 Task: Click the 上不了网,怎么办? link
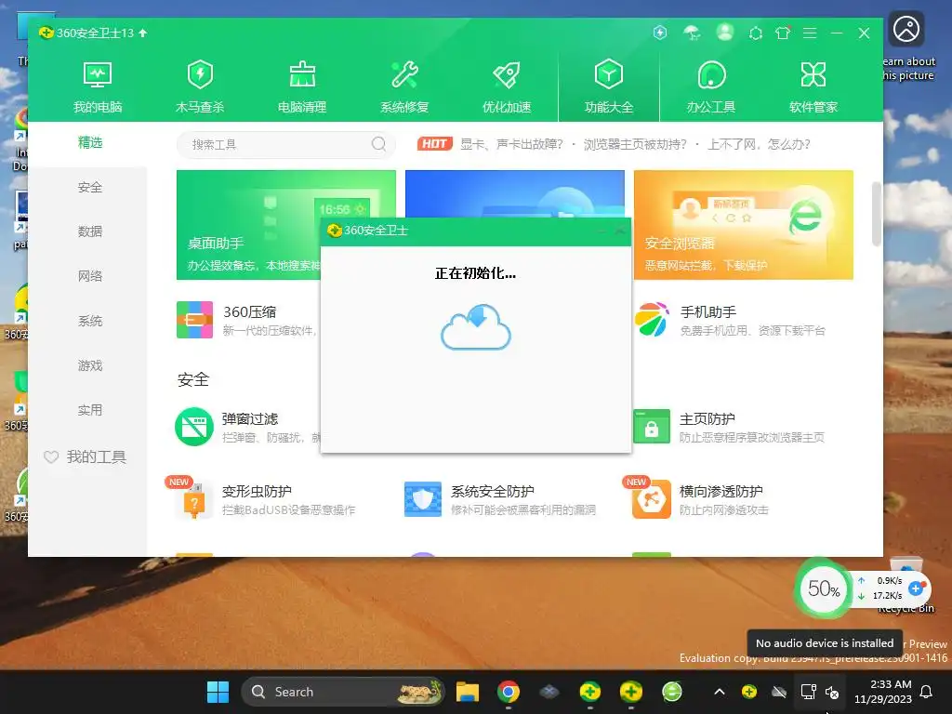759,144
